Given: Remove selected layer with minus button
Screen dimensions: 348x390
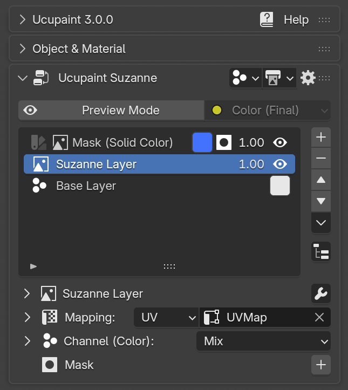Looking at the screenshot, I should pos(321,158).
